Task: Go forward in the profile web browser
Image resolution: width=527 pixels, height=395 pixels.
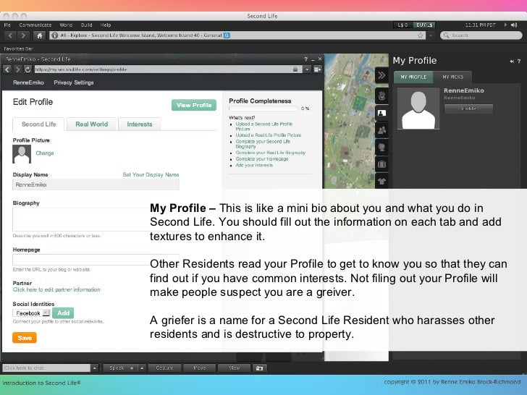Action: pos(17,69)
